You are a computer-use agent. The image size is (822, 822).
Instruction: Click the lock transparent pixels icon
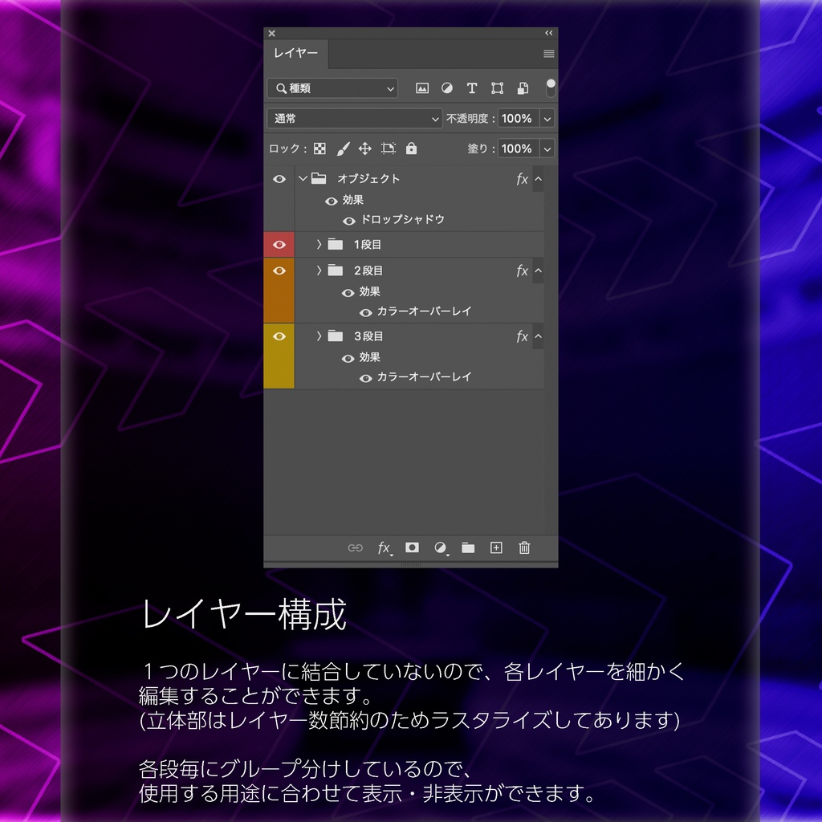319,148
